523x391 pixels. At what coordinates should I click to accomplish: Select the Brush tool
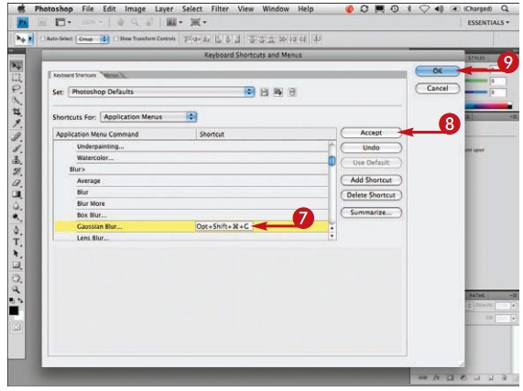[16, 148]
